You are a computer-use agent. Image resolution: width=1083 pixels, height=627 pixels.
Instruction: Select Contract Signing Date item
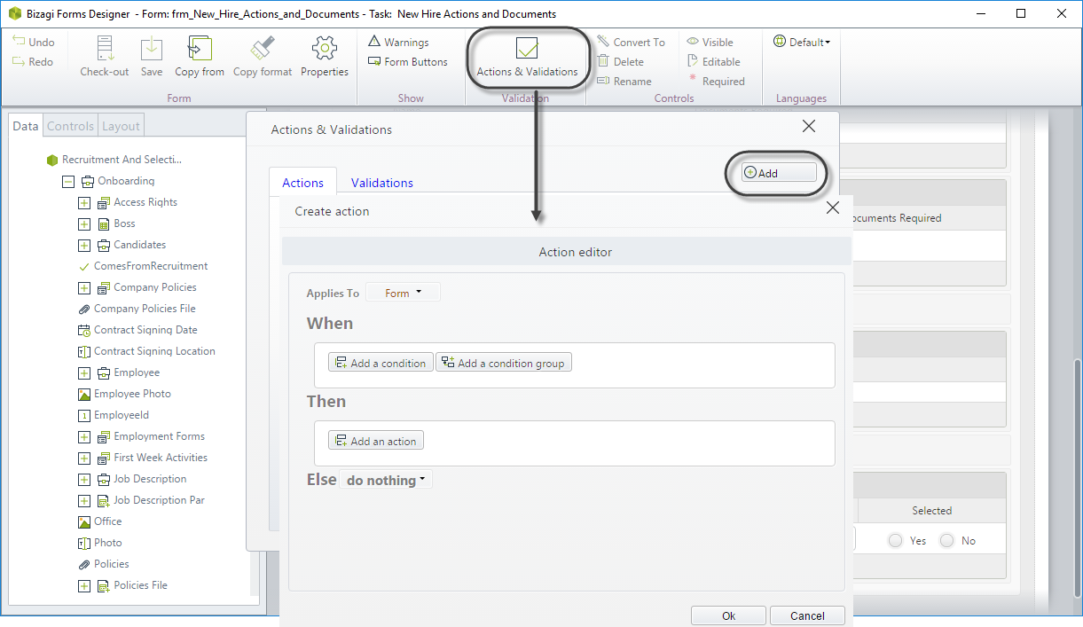(x=137, y=330)
